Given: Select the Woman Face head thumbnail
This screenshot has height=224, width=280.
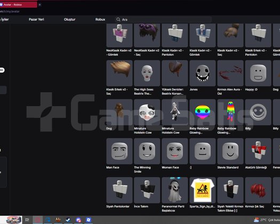Looking at the screenshot, I should pyautogui.click(x=175, y=151).
